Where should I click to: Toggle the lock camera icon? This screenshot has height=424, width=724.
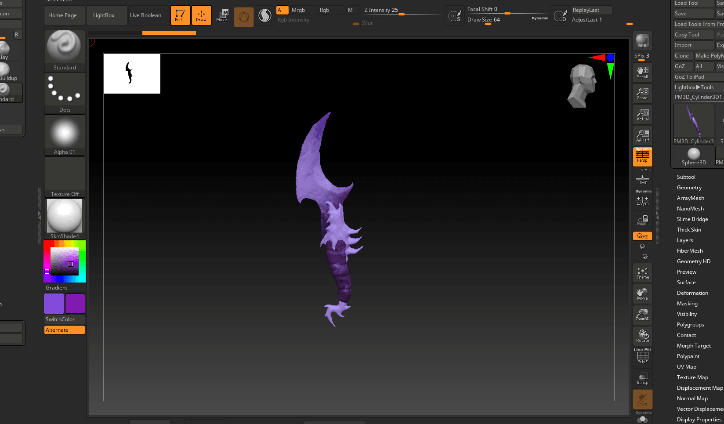coord(642,220)
